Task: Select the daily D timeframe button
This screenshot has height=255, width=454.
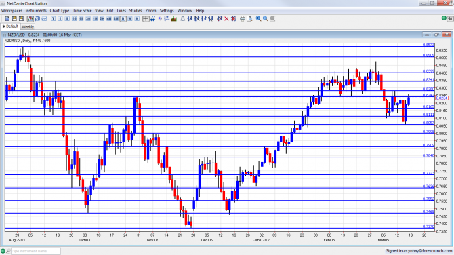Action: click(x=123, y=18)
